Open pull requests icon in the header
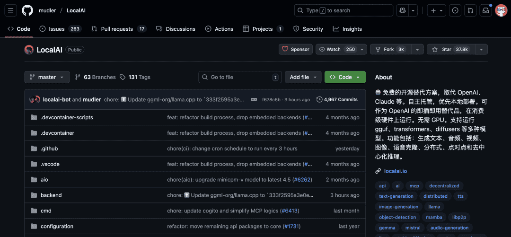The height and width of the screenshot is (237, 511). pos(470,10)
